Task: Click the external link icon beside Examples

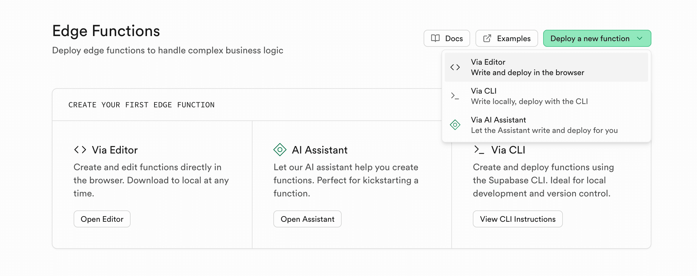Action: (x=487, y=38)
